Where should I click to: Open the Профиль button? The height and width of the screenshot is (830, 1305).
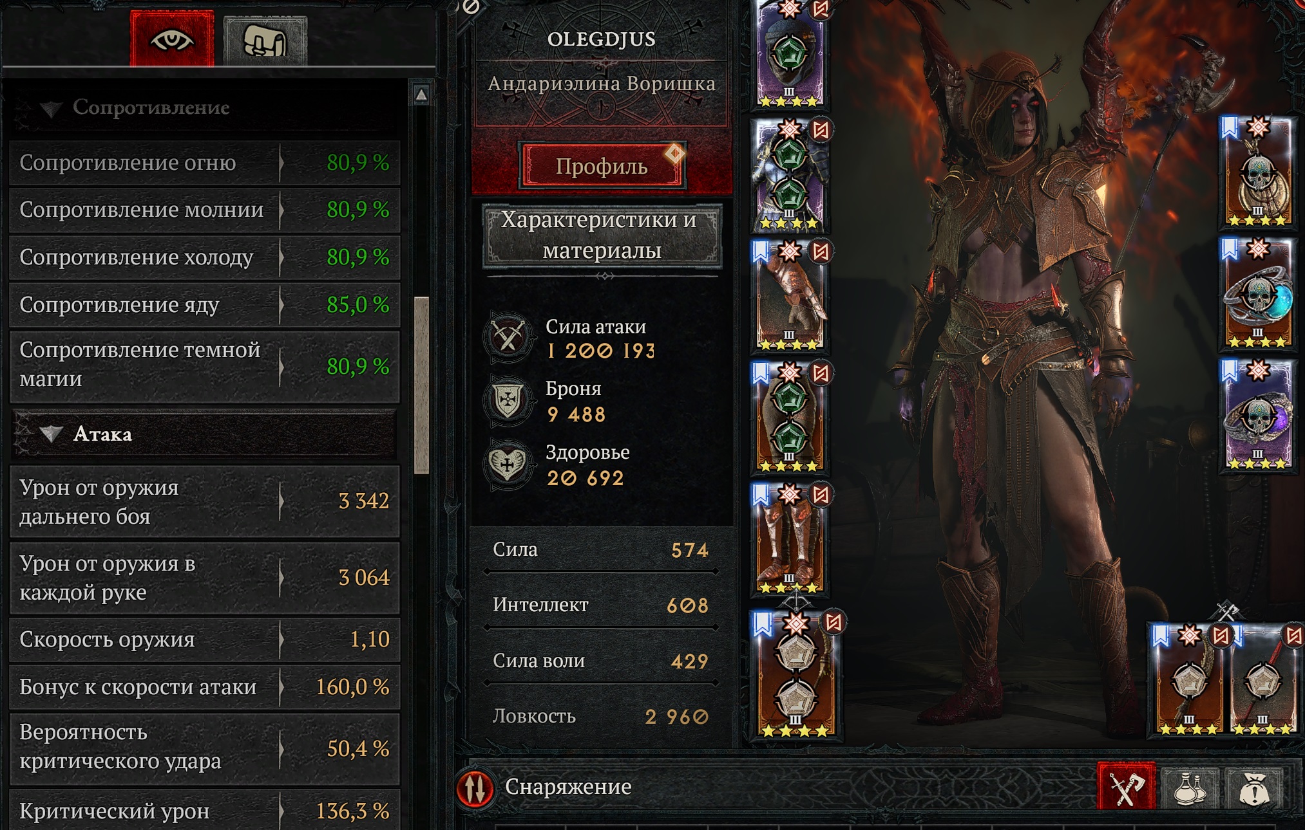click(x=602, y=167)
